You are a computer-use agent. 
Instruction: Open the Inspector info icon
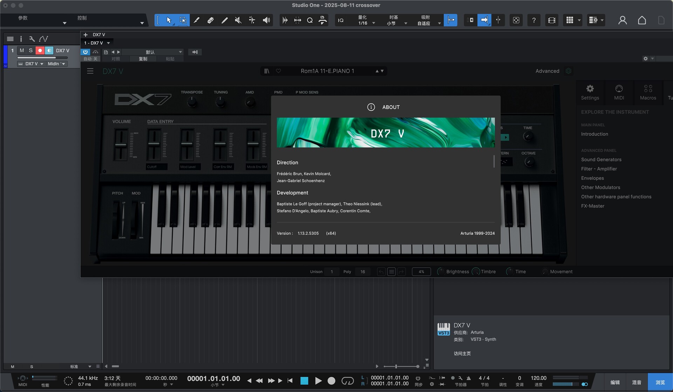(21, 39)
